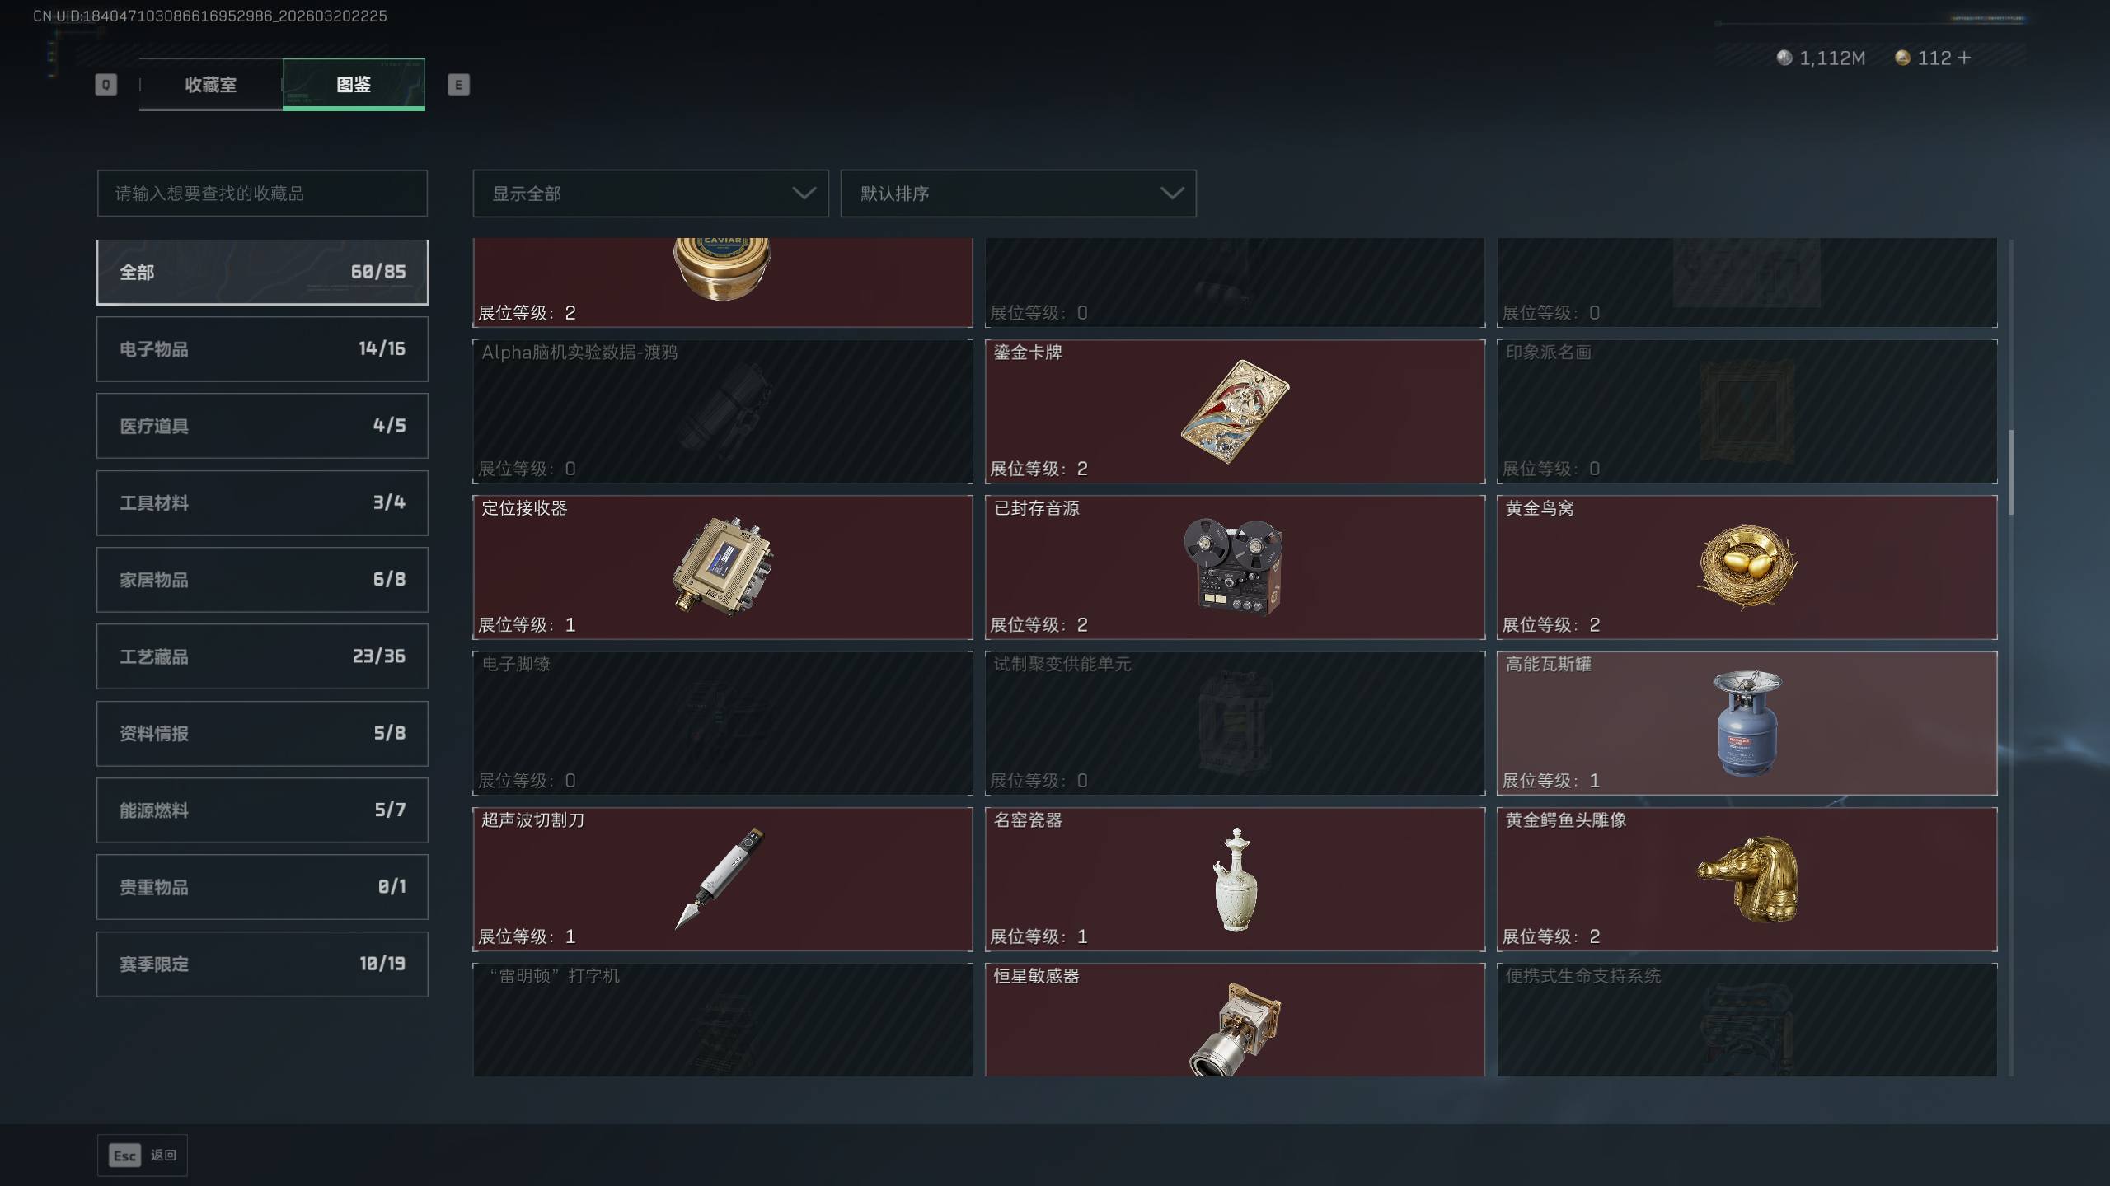Filter by 电子物品 category
The width and height of the screenshot is (2110, 1186).
pos(262,349)
